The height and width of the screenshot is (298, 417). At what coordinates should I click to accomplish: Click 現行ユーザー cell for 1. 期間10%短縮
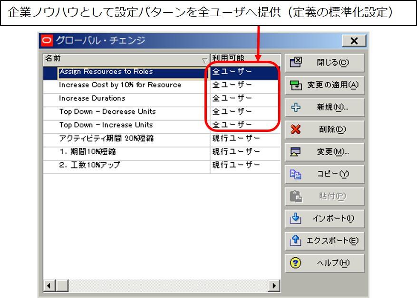point(245,153)
